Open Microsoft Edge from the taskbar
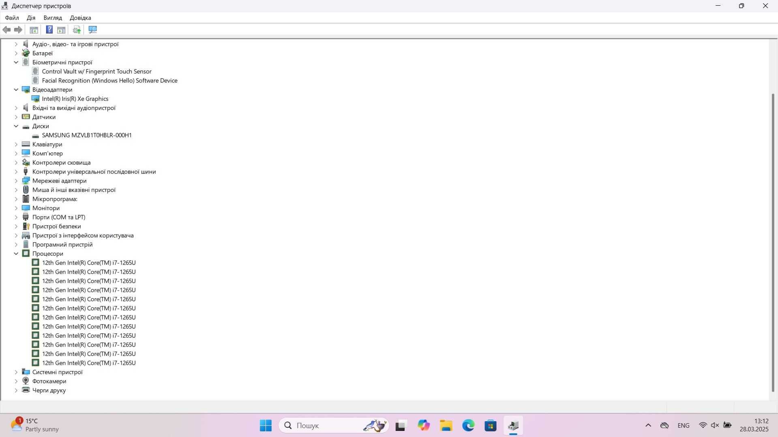 point(468,425)
